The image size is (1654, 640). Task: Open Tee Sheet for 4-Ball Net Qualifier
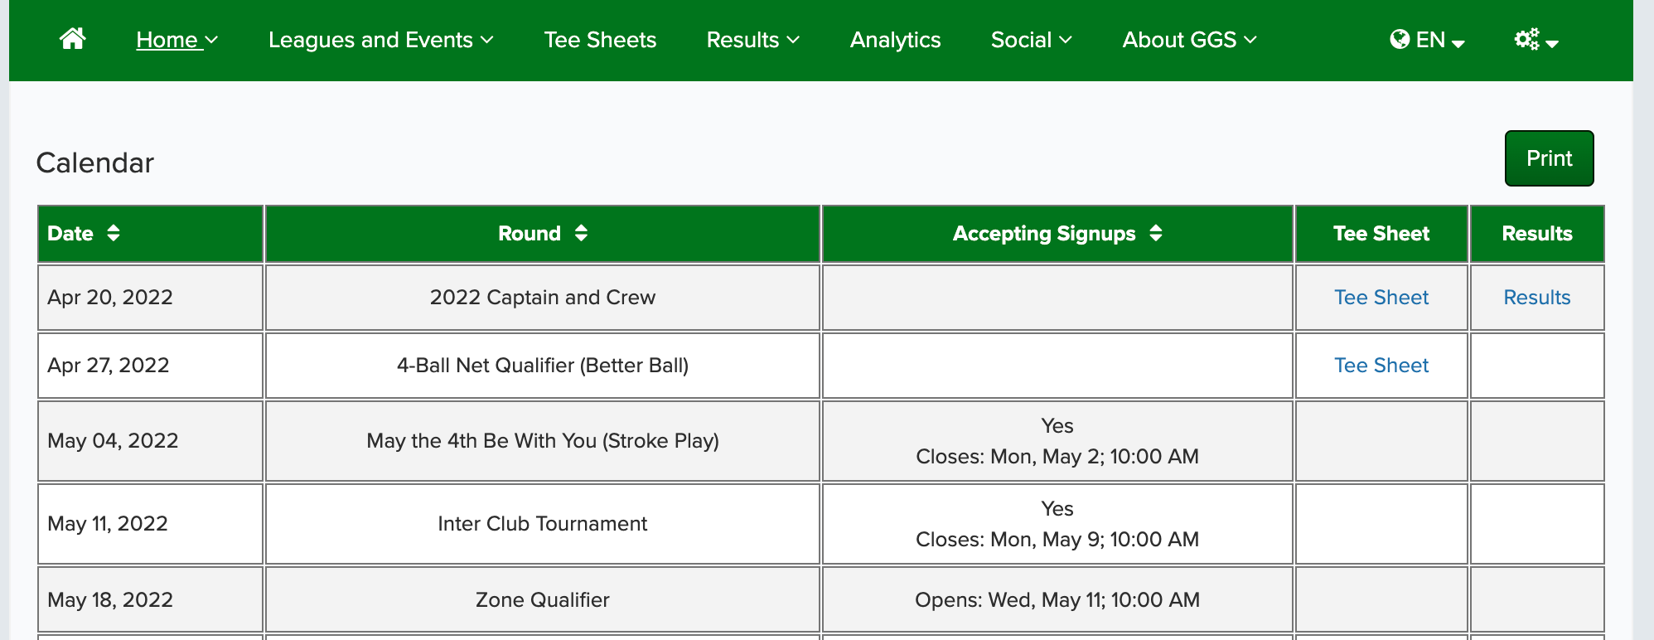(x=1381, y=366)
